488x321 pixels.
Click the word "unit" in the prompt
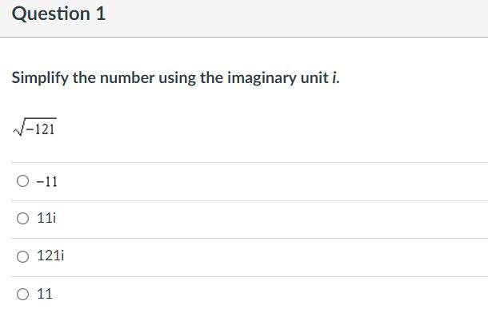click(x=314, y=79)
